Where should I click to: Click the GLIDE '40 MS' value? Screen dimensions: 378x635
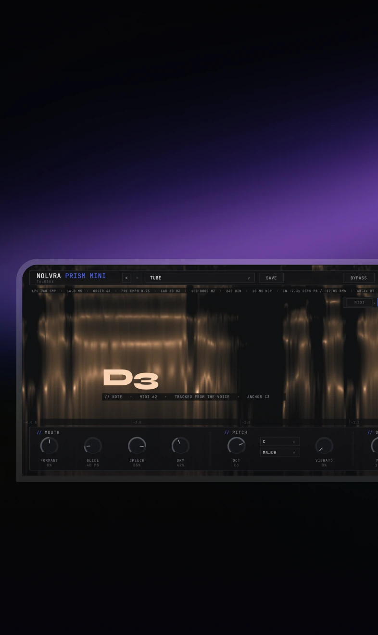93,465
